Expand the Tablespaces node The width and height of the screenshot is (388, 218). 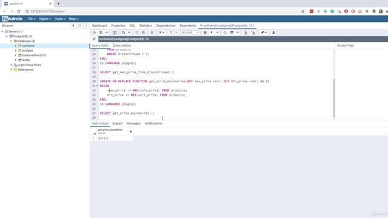pos(11,70)
